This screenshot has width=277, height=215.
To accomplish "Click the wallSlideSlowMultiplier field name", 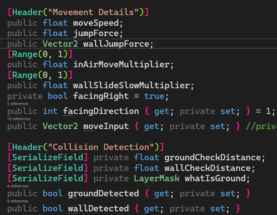I will [x=132, y=86].
